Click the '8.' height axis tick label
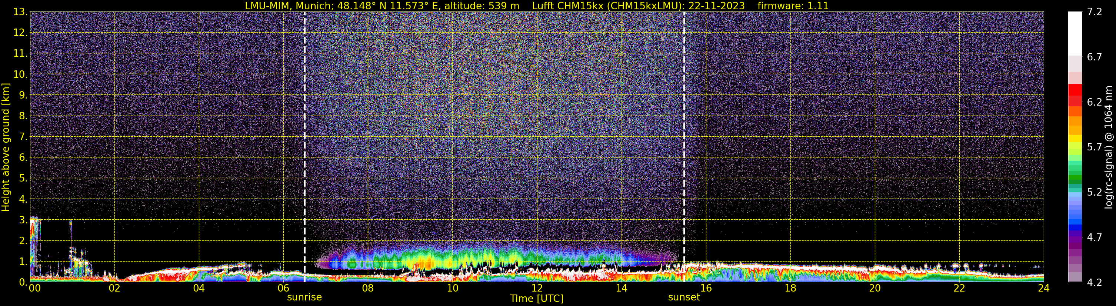Screen dimensions: 1116x306 23,116
